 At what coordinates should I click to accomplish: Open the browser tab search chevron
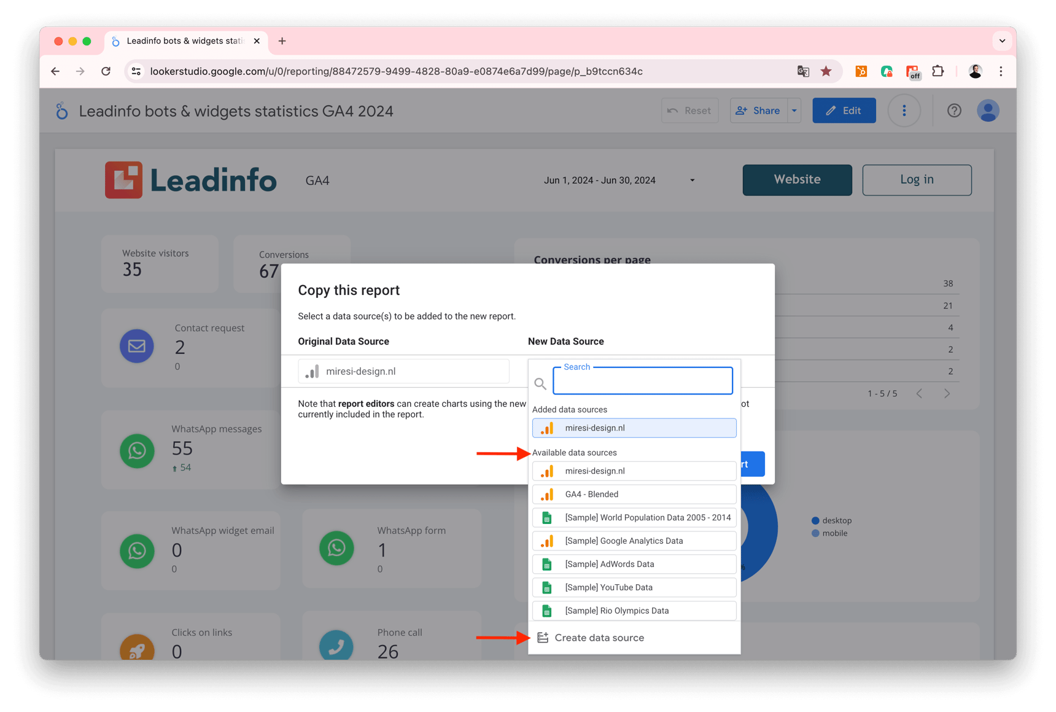pos(1001,41)
